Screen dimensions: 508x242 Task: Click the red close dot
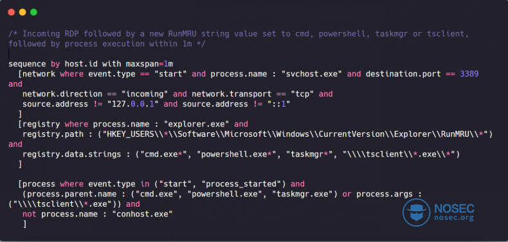(x=12, y=12)
